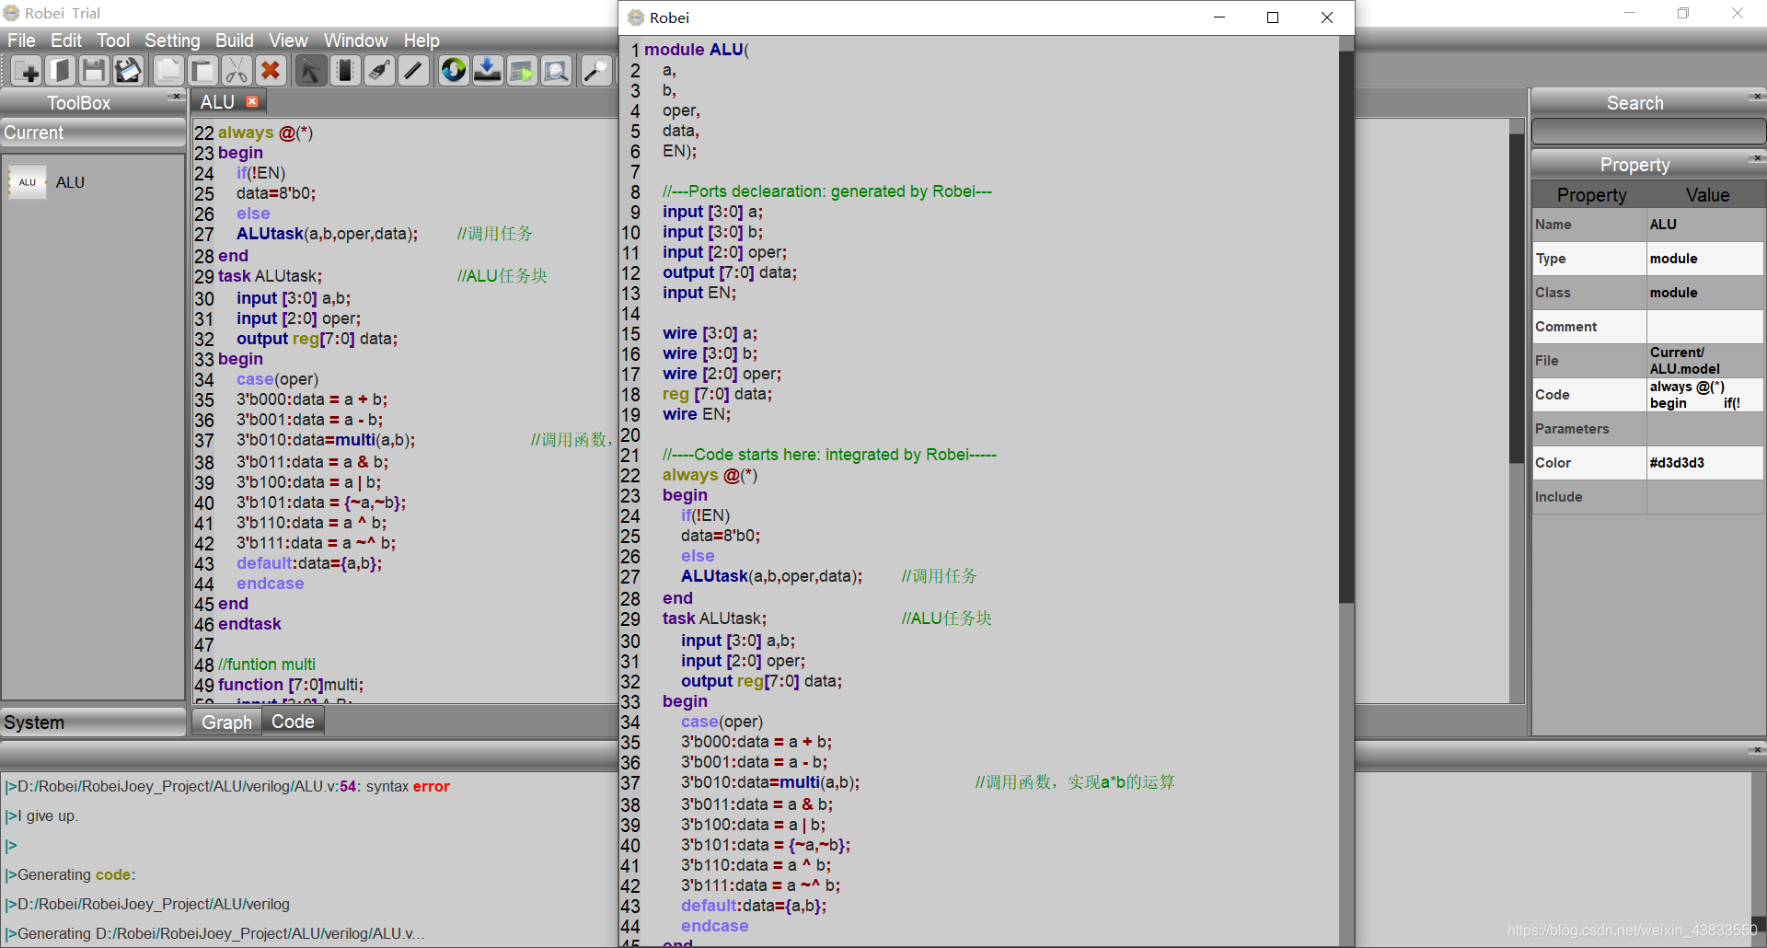Viewport: 1767px width, 948px height.
Task: Run the simulation play icon
Action: click(522, 70)
